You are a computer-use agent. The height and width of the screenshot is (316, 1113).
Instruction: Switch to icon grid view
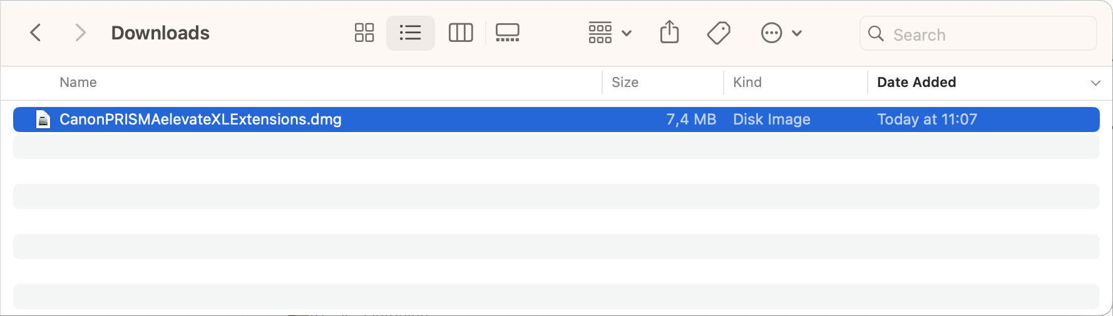(364, 33)
